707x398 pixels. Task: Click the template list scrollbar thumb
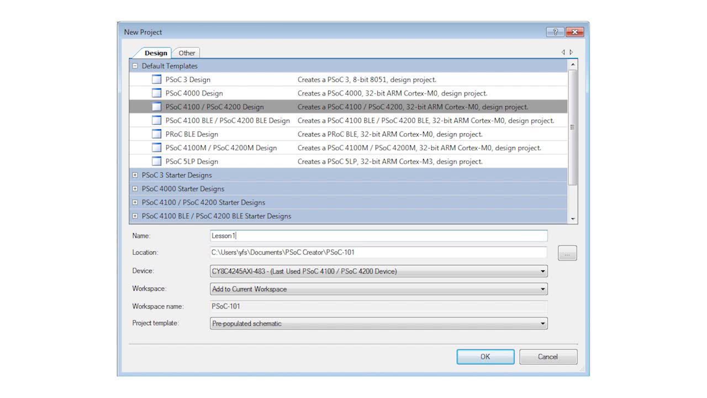573,127
